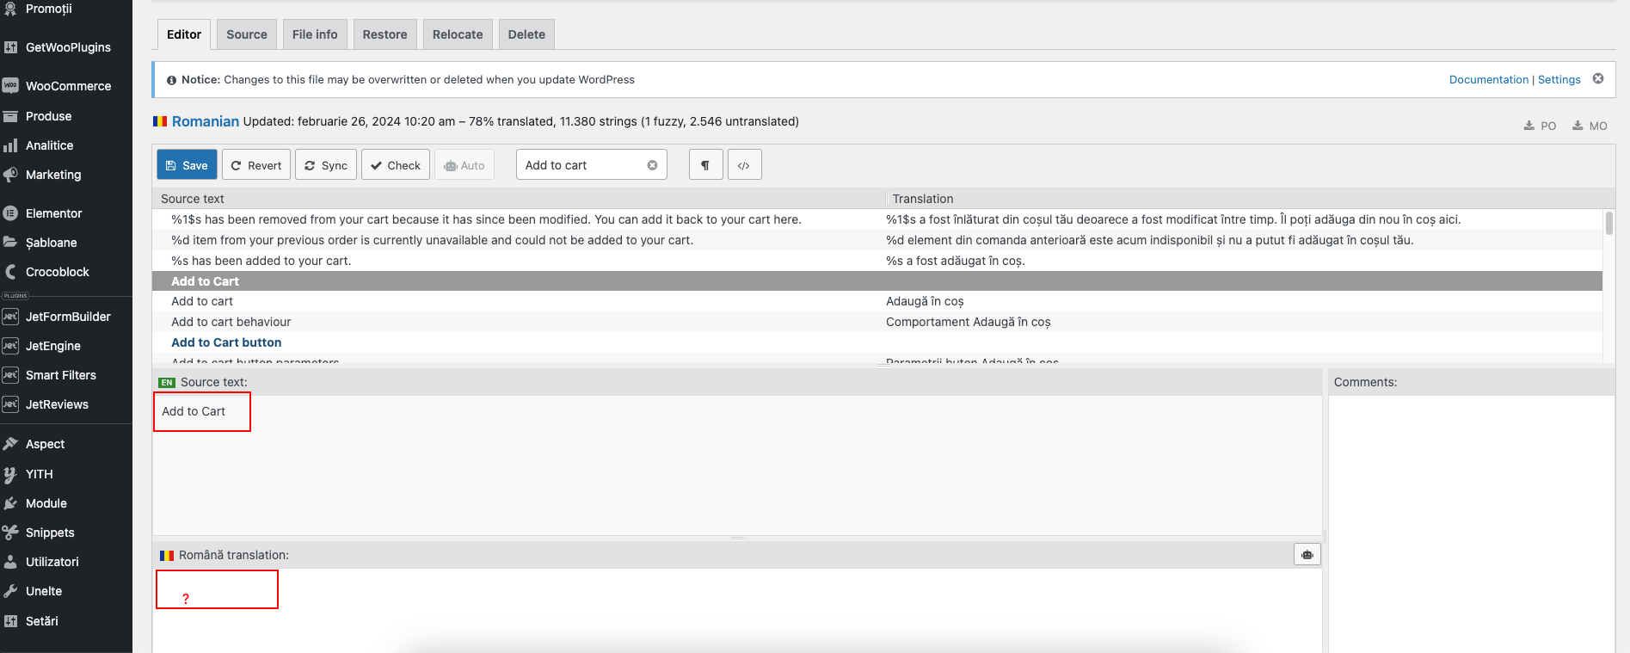Viewport: 1630px width, 653px height.
Task: Select the 'Add to Cart' highlighted row
Action: pyautogui.click(x=877, y=281)
